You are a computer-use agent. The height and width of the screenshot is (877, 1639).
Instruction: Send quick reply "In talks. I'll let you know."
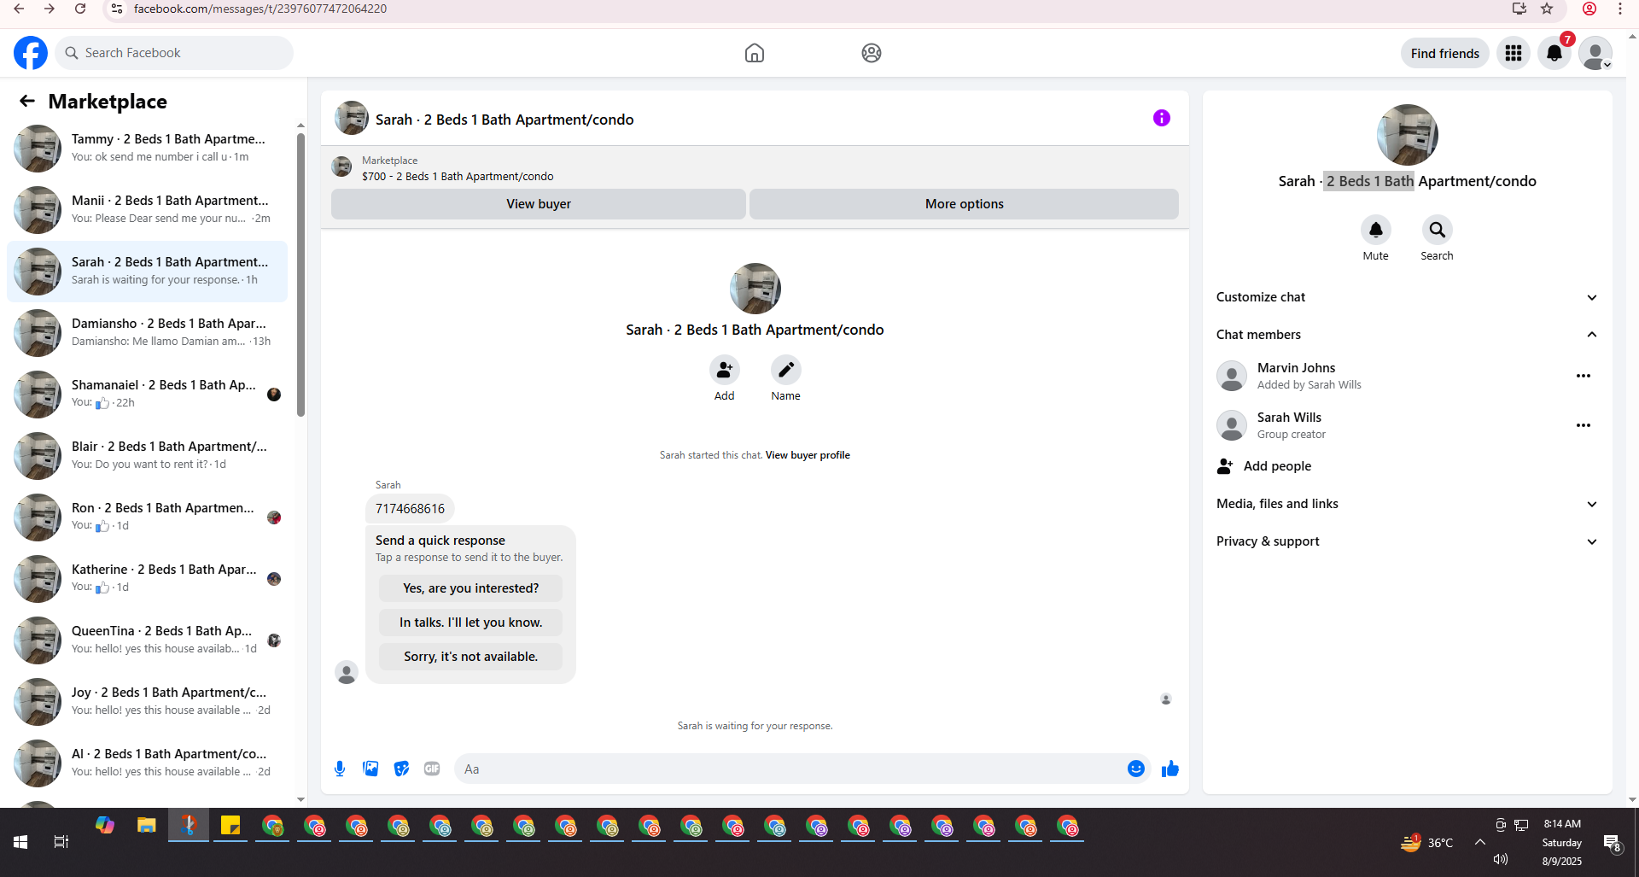click(471, 623)
